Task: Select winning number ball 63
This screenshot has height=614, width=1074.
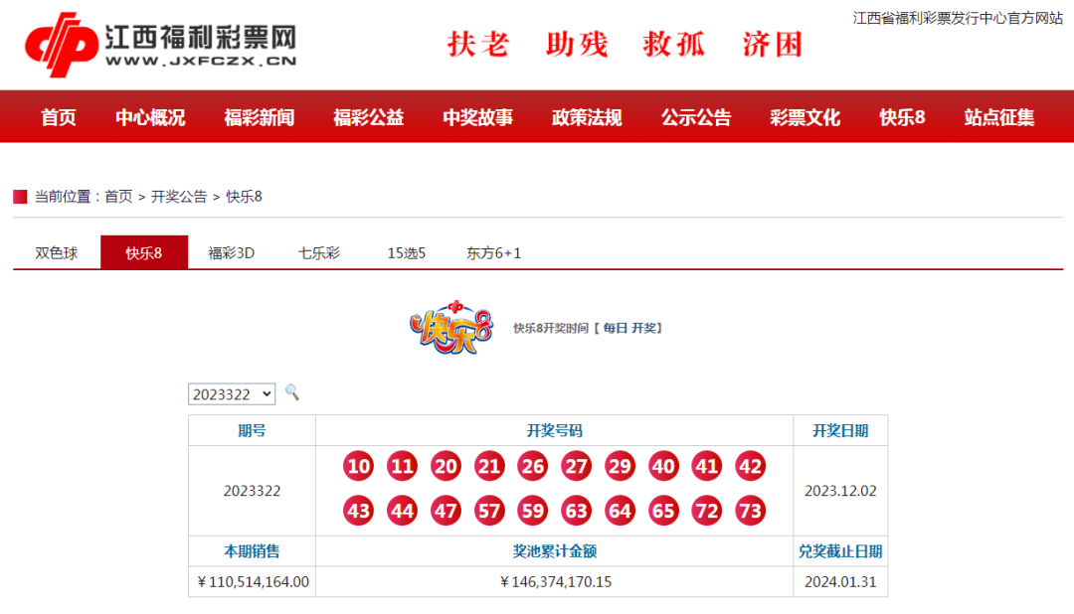Action: click(576, 511)
